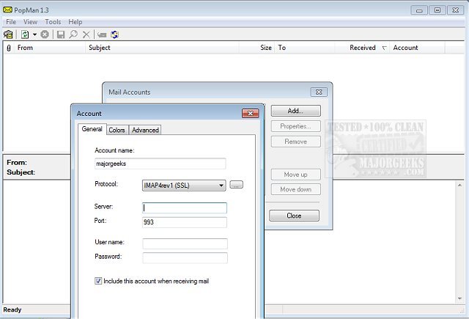Image resolution: width=469 pixels, height=319 pixels.
Task: Click the Move down button
Action: [296, 189]
